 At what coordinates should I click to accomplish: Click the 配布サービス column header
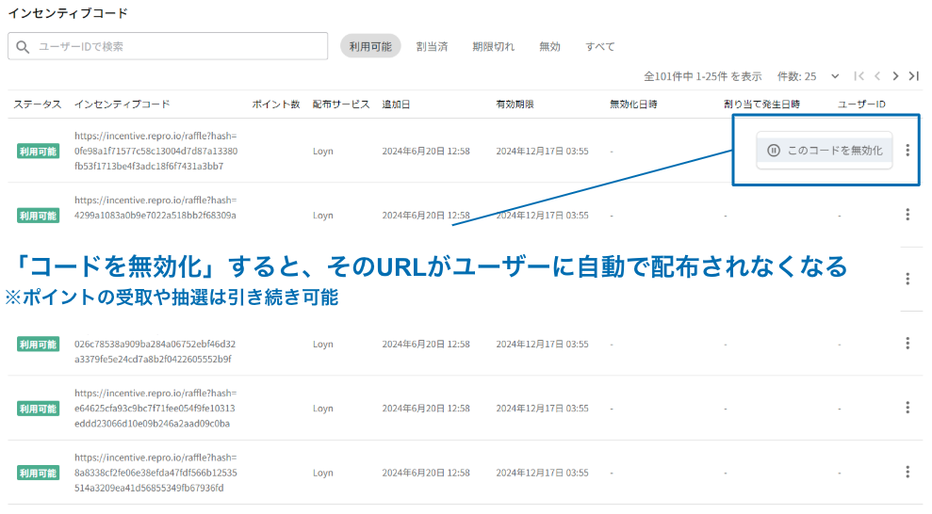341,104
